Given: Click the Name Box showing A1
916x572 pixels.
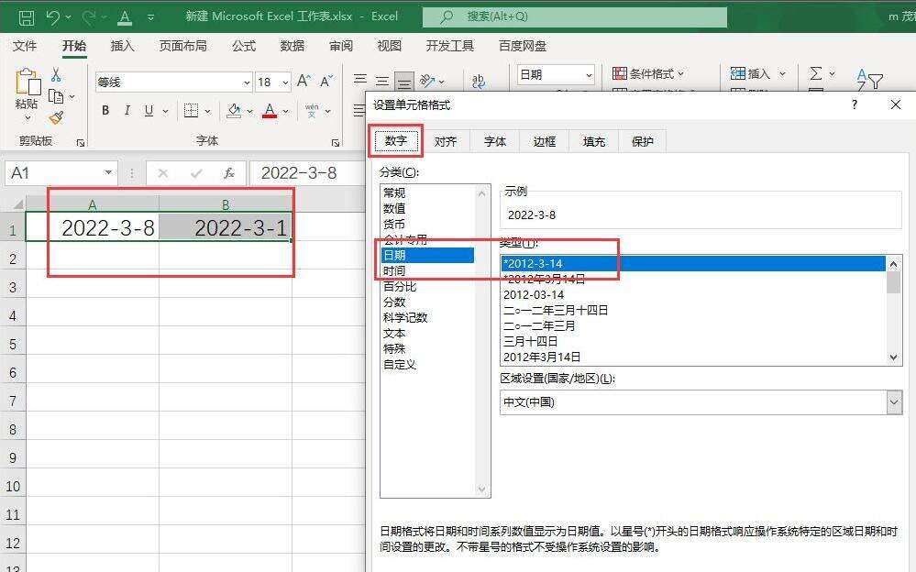Looking at the screenshot, I should 53,172.
